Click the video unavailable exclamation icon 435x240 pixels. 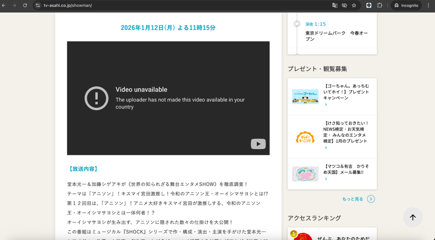pyautogui.click(x=96, y=98)
